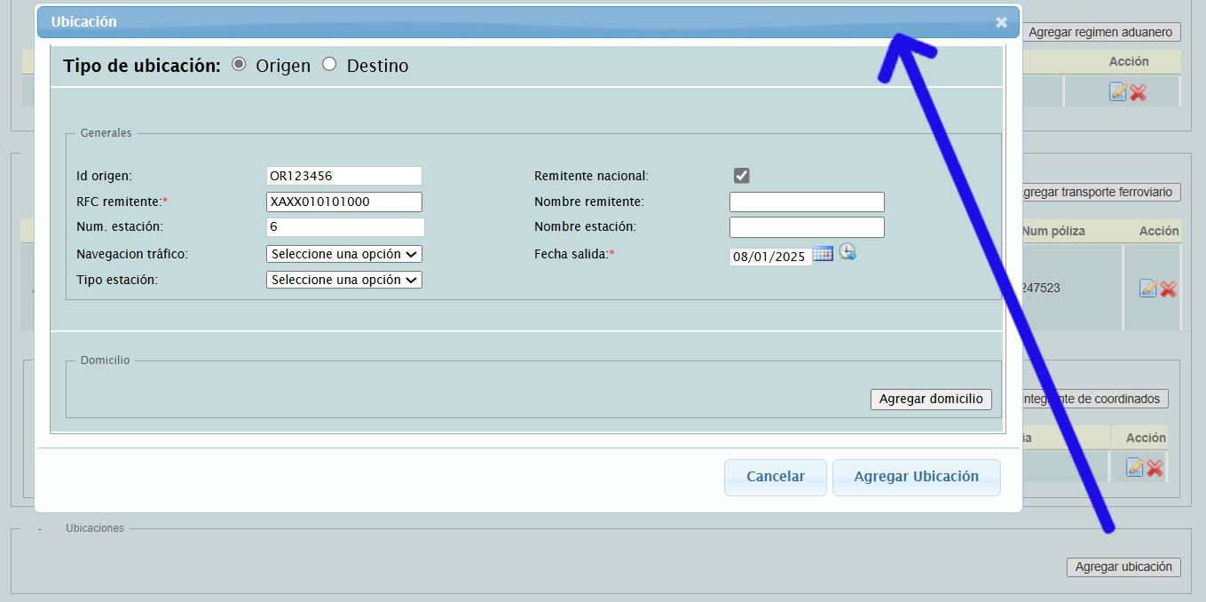
Task: Focus the RFC remitente input field
Action: [x=344, y=202]
